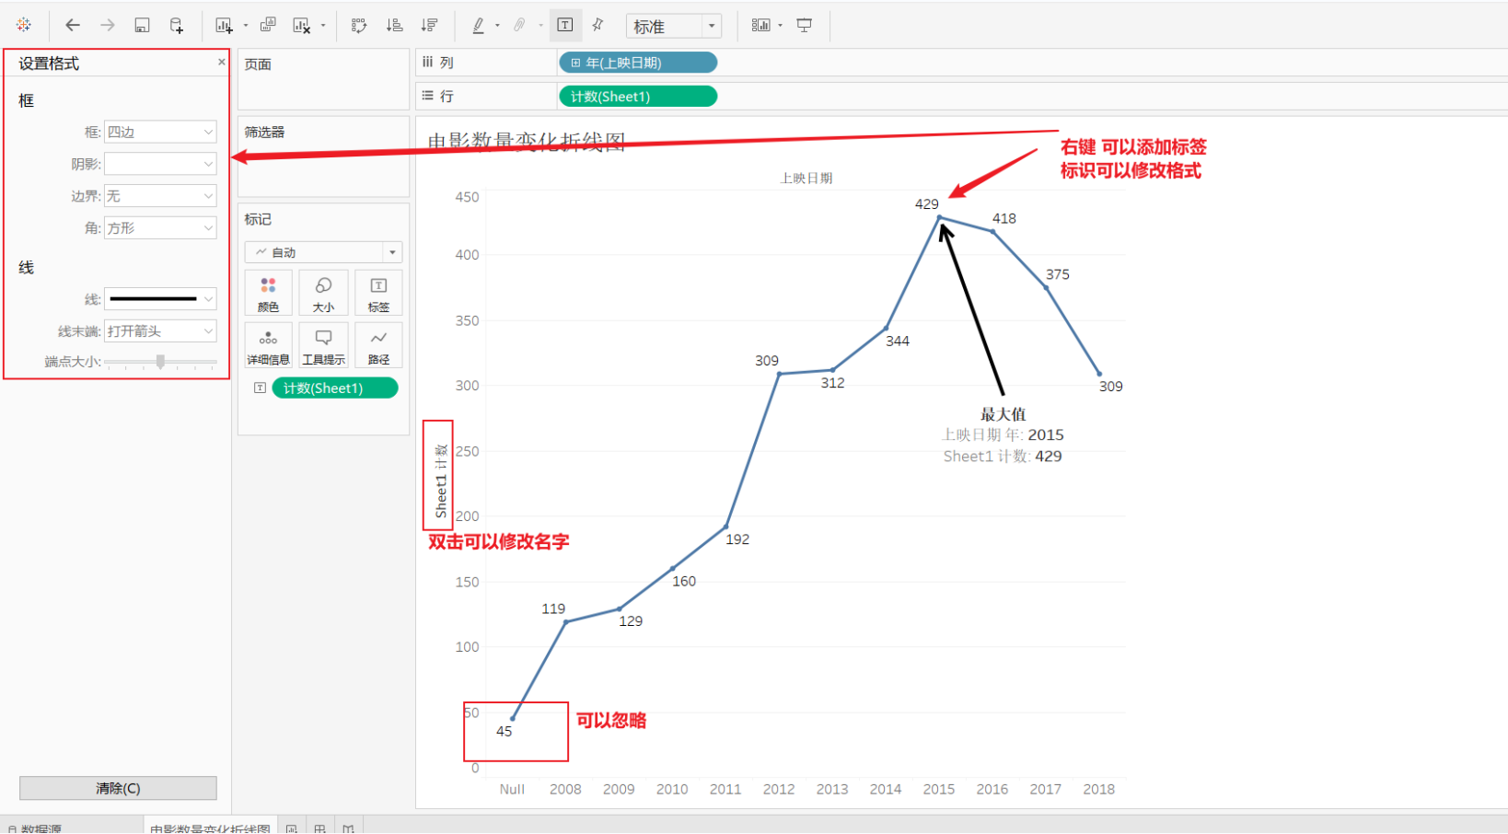
Task: Select the 计数(Sheet1) pill on Rows shelf
Action: pyautogui.click(x=638, y=96)
